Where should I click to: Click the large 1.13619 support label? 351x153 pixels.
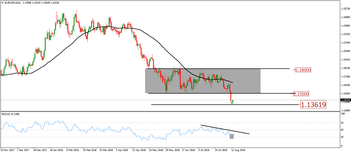313,105
